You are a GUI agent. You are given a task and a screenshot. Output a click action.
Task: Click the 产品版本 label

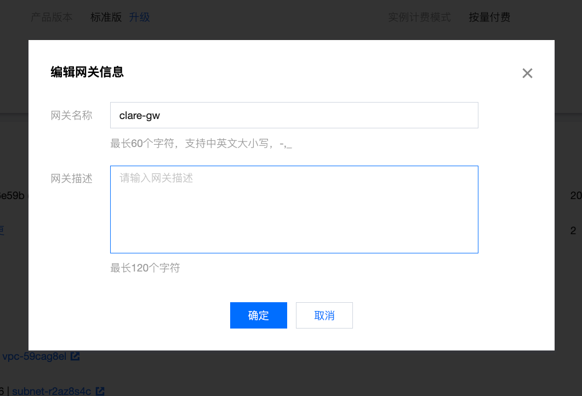(x=52, y=17)
